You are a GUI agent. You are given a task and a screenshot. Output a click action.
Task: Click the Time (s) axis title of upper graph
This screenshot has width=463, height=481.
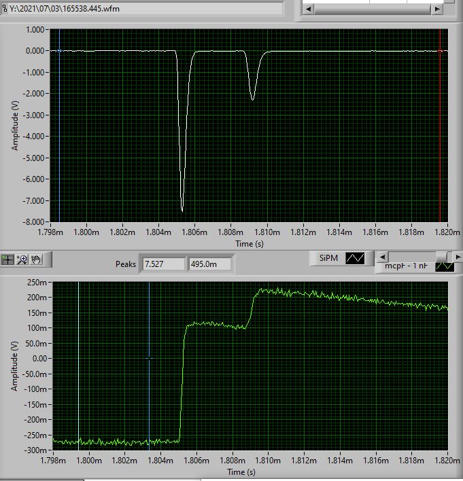[x=250, y=244]
